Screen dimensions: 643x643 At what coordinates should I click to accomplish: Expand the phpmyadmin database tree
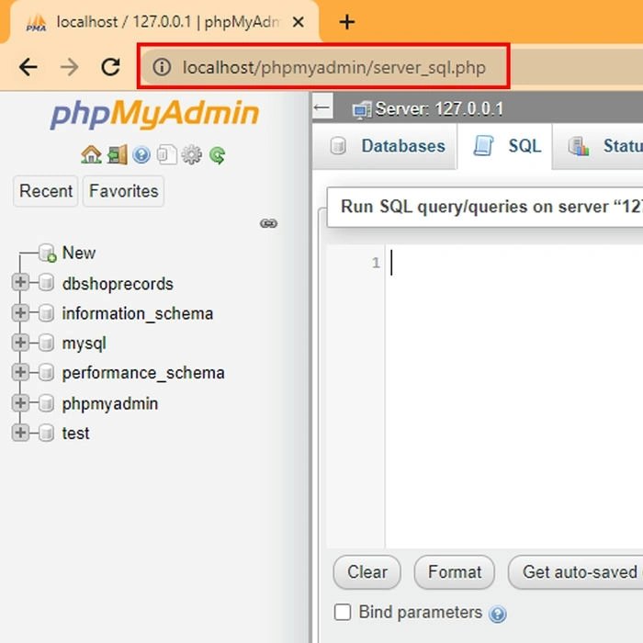[x=20, y=402]
